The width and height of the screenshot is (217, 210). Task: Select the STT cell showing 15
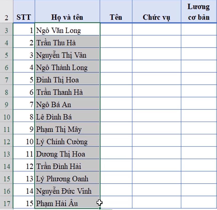click(24, 203)
